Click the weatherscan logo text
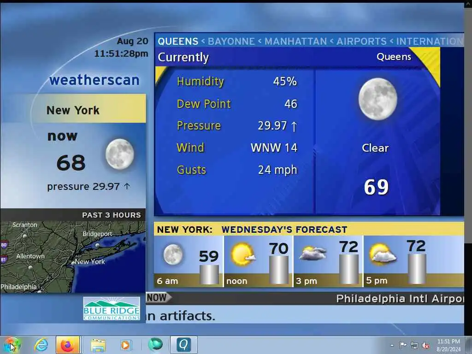This screenshot has height=354, width=472. point(94,80)
